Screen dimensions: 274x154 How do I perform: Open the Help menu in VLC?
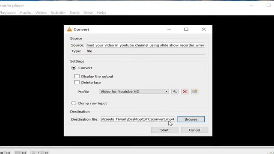pyautogui.click(x=101, y=12)
